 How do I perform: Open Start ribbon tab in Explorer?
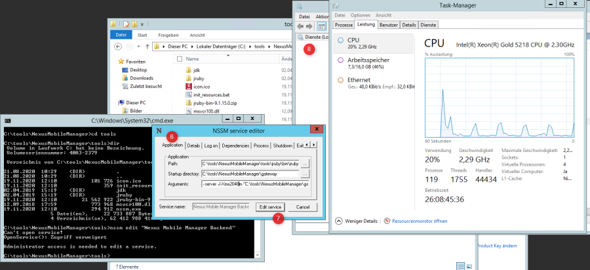(x=142, y=35)
